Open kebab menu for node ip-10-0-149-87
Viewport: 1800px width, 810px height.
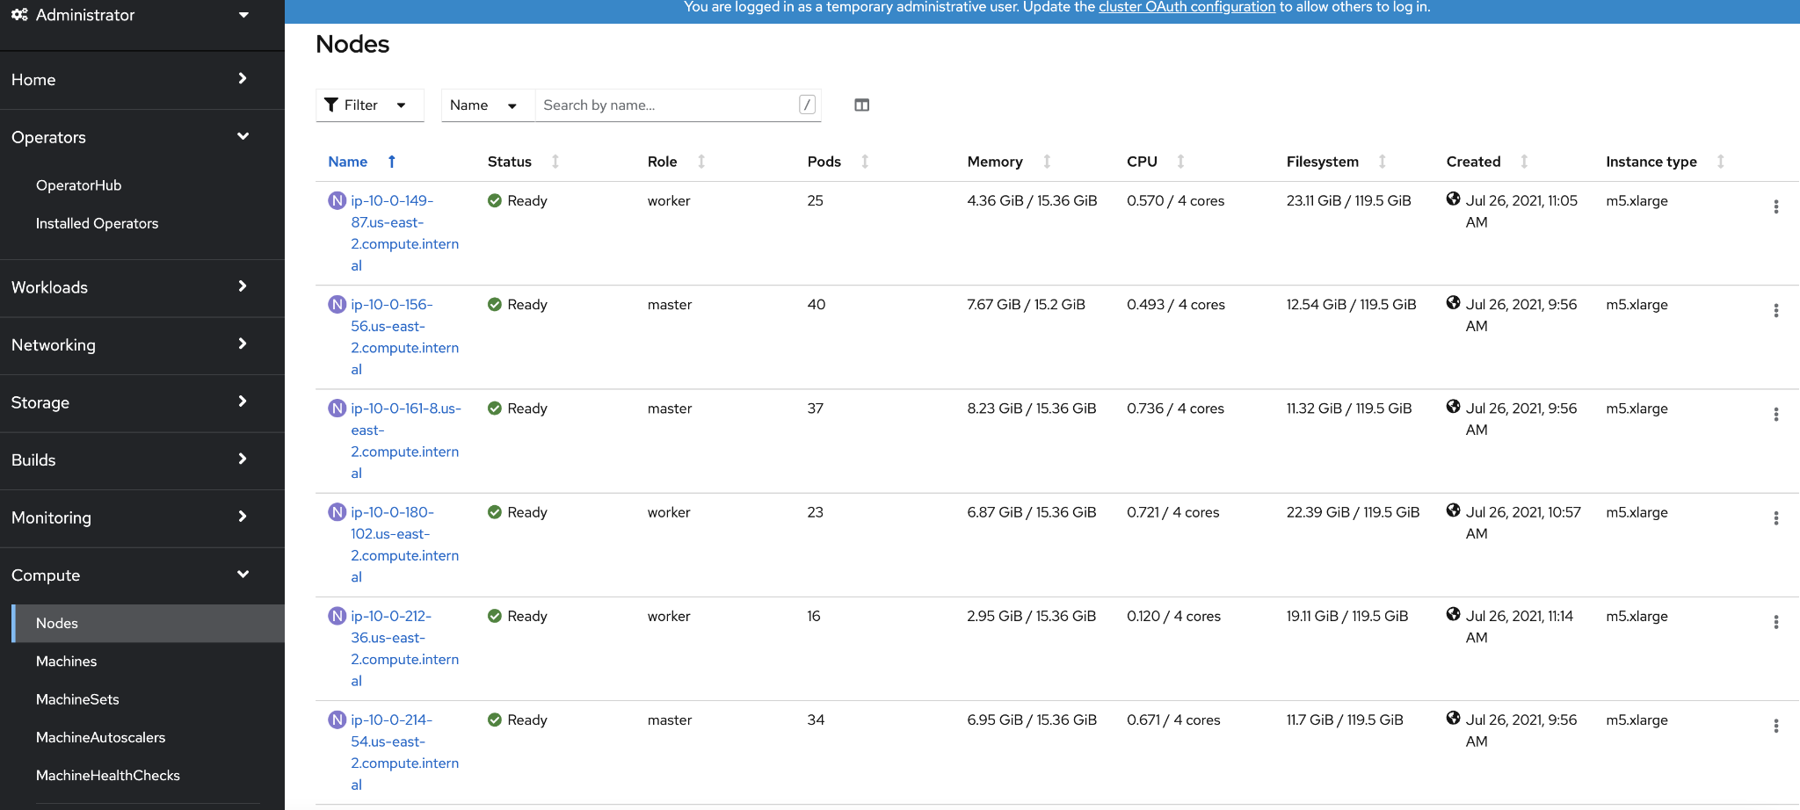[1776, 207]
